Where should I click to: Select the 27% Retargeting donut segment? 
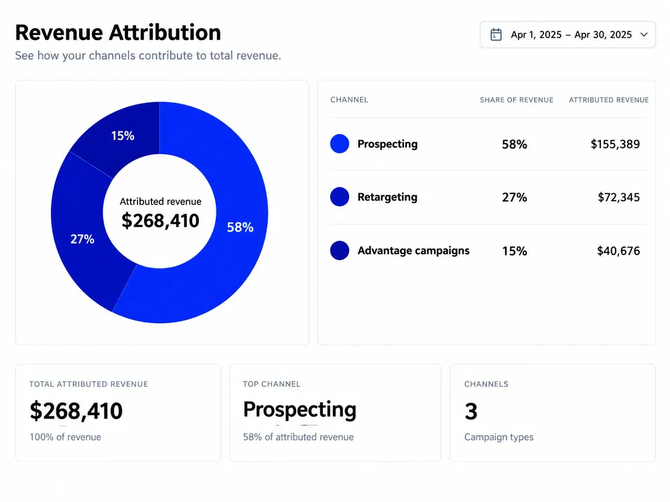pos(82,239)
